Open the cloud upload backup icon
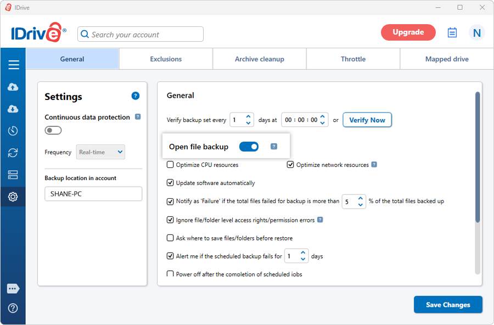The image size is (494, 325). (x=13, y=87)
